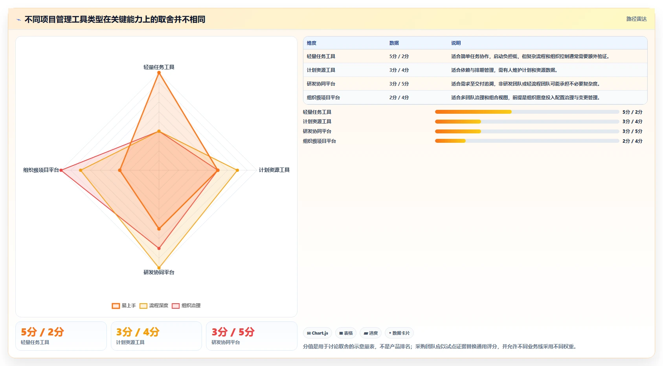663x366 pixels.
Task: Click the description starting 适合简单任务协作
Action: (x=530, y=56)
